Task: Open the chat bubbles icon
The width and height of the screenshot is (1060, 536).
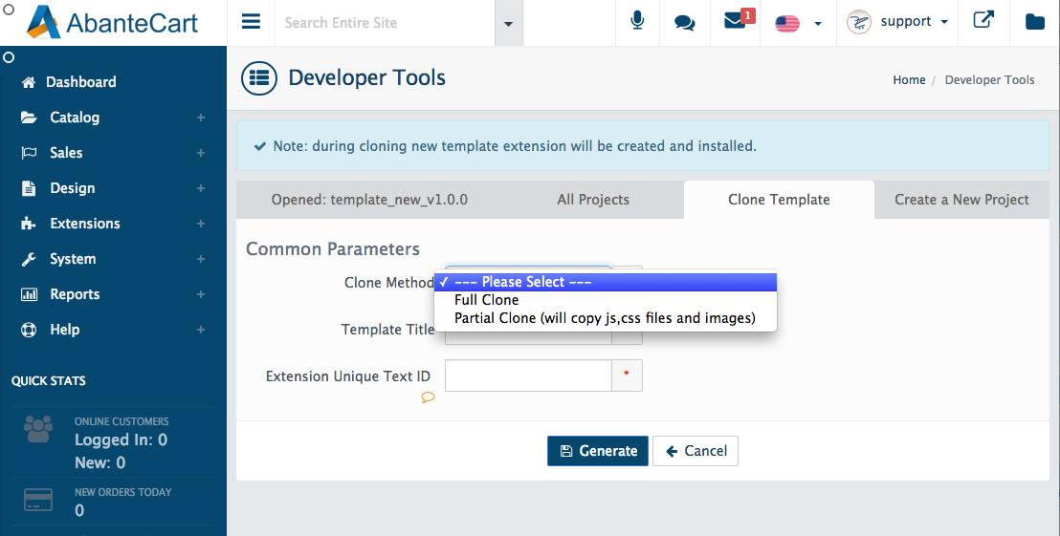Action: click(x=685, y=22)
